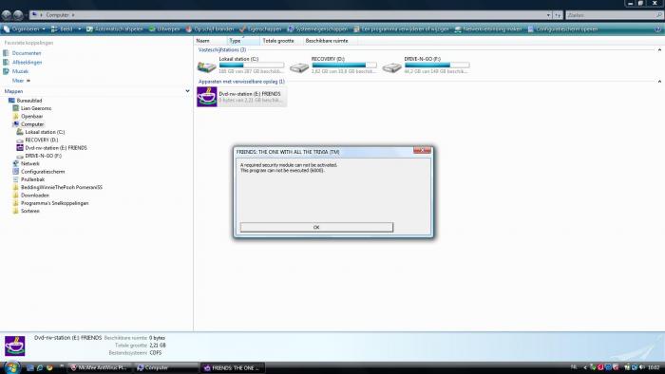Click the Lokaal station (C:) capacity bar
This screenshot has width=665, height=374.
point(252,65)
